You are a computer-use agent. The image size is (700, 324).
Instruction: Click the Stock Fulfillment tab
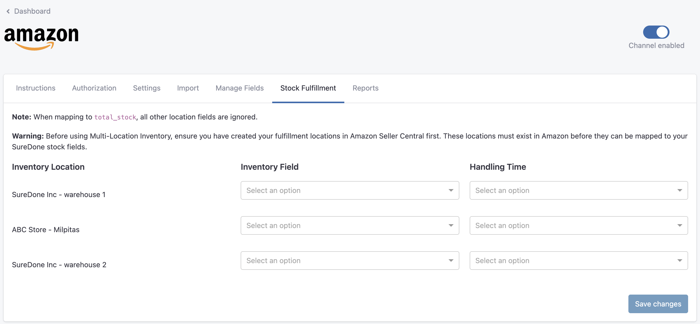(308, 88)
